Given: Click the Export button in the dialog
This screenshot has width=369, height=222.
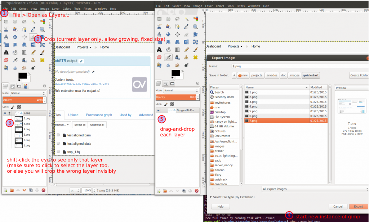Looking at the screenshot, I should pos(358,207).
